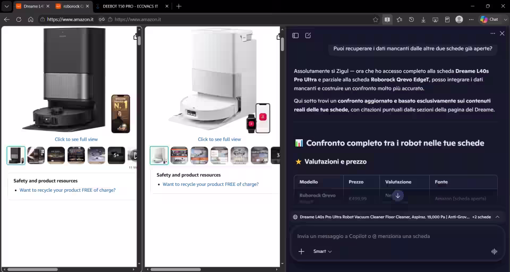The width and height of the screenshot is (510, 272).
Task: Open a new browser tab
Action: pyautogui.click(x=178, y=6)
